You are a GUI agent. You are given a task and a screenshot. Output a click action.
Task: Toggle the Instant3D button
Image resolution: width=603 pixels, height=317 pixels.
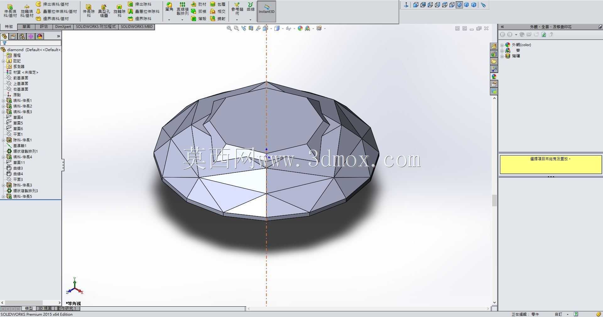point(267,11)
